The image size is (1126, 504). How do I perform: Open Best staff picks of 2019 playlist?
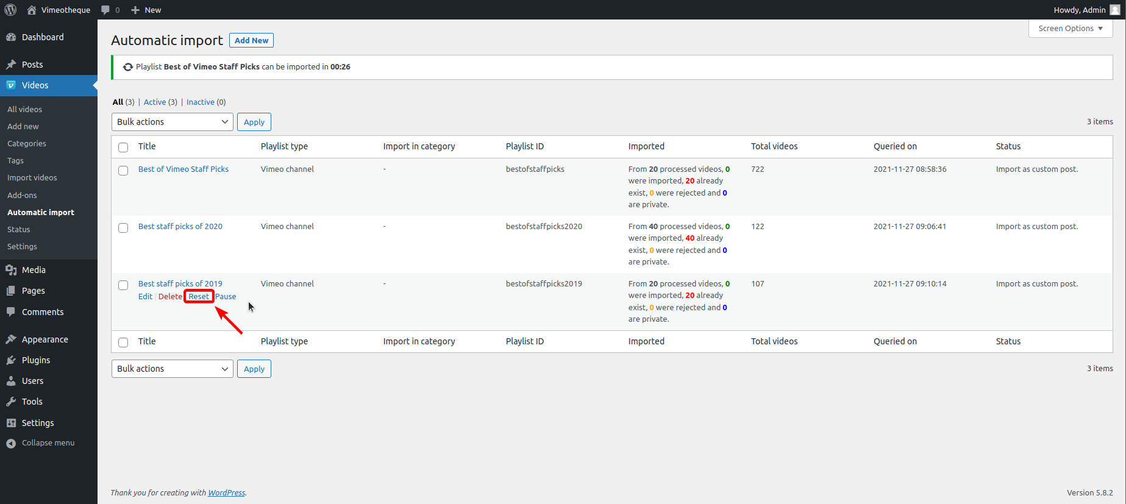180,283
